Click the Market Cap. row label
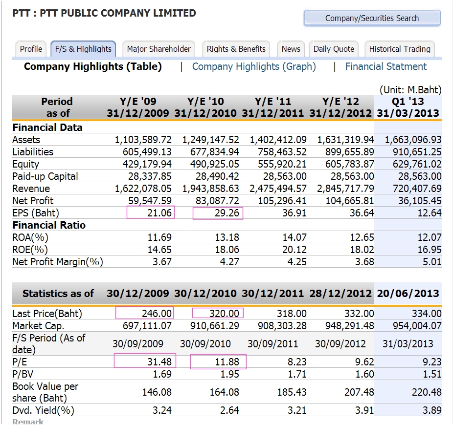The image size is (453, 425). point(39,326)
